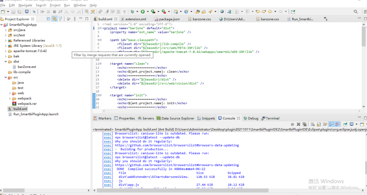
Task: Click the Coverage run toolbar icon
Action: [153, 12]
